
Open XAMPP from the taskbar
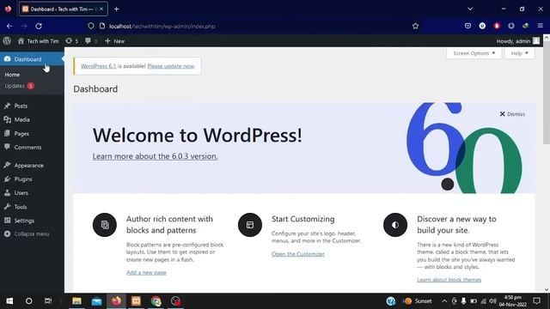click(136, 301)
